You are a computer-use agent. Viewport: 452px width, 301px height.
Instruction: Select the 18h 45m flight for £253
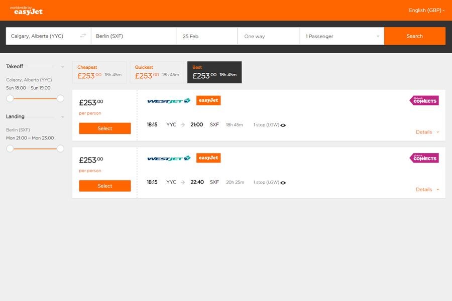pos(104,128)
